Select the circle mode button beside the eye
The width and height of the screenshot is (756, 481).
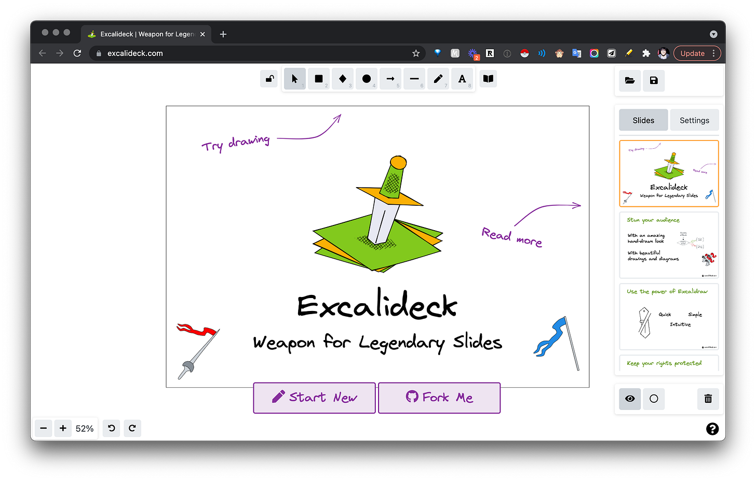coord(654,399)
